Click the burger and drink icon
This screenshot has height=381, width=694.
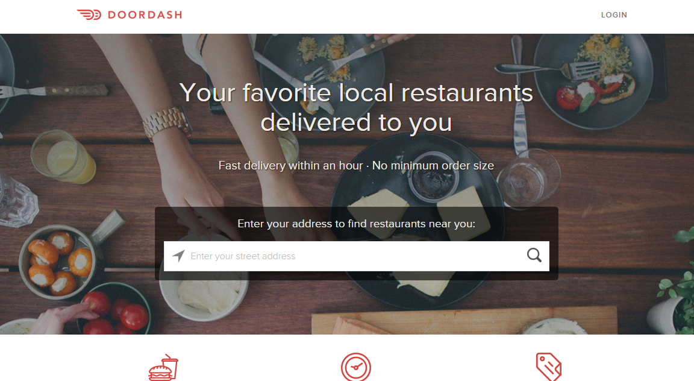[163, 368]
